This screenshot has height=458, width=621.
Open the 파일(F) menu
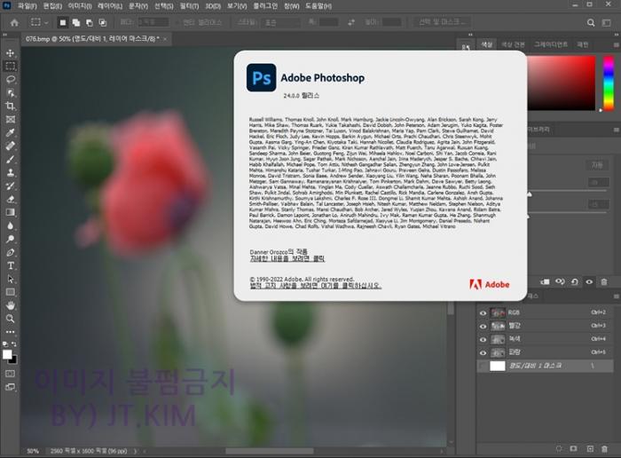28,6
